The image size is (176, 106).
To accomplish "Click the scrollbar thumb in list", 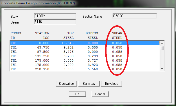I will (x=162, y=48).
